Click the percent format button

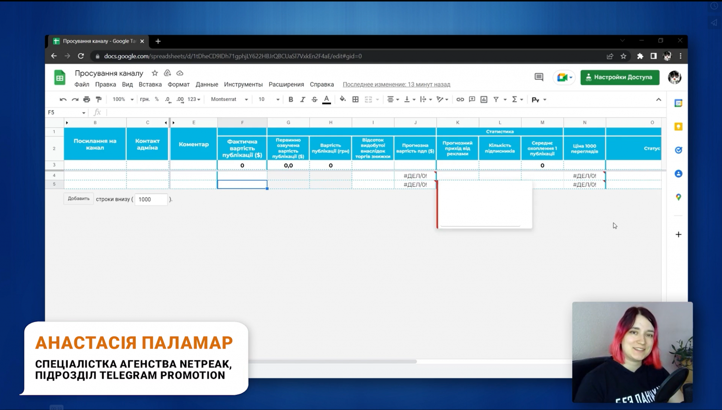[157, 99]
